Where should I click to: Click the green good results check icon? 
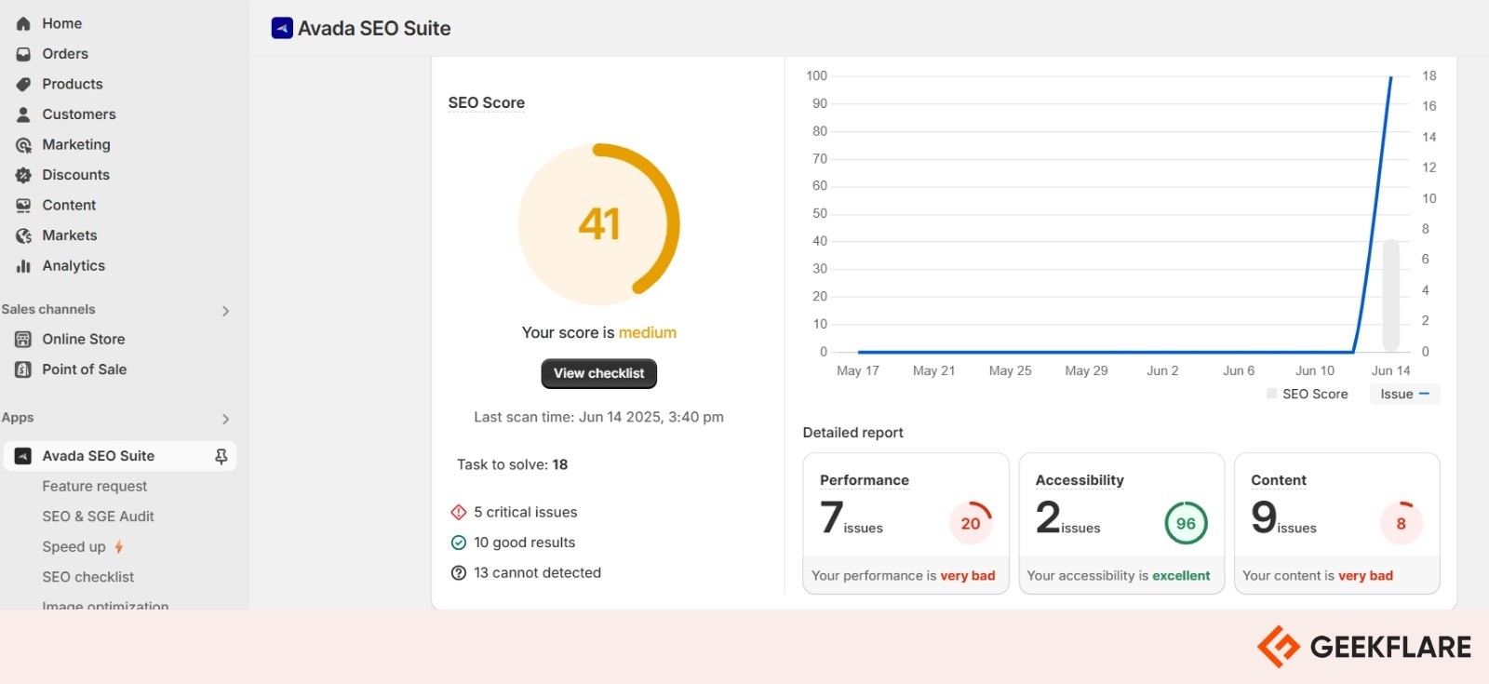click(x=459, y=543)
